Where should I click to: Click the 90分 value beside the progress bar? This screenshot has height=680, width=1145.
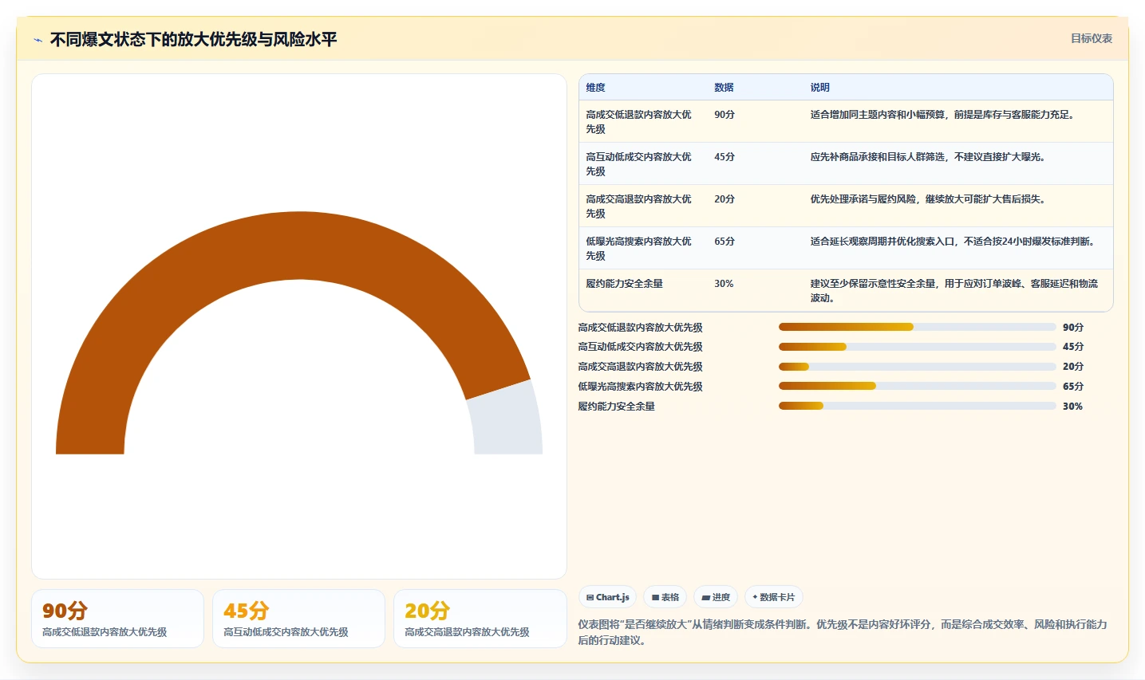click(1073, 328)
